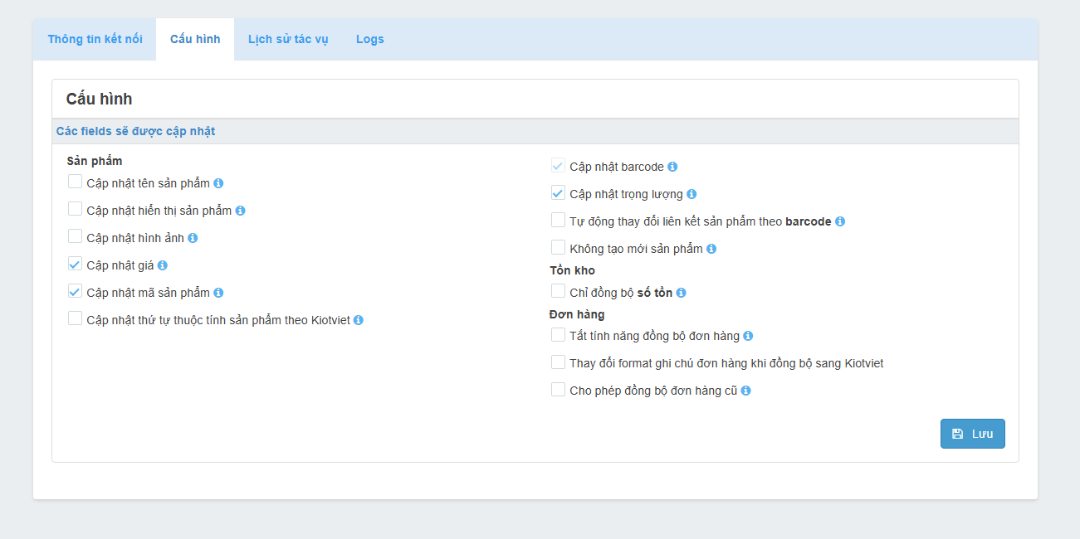1080x539 pixels.
Task: Enable the Cập nhật tên sản phẩm checkbox
Action: (76, 182)
